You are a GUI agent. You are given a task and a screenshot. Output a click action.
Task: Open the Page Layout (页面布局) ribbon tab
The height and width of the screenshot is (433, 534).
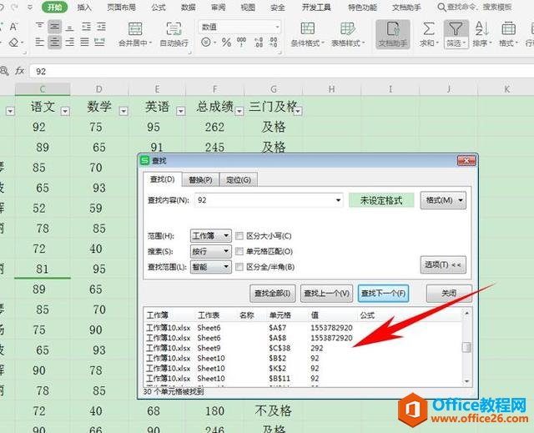(x=121, y=8)
